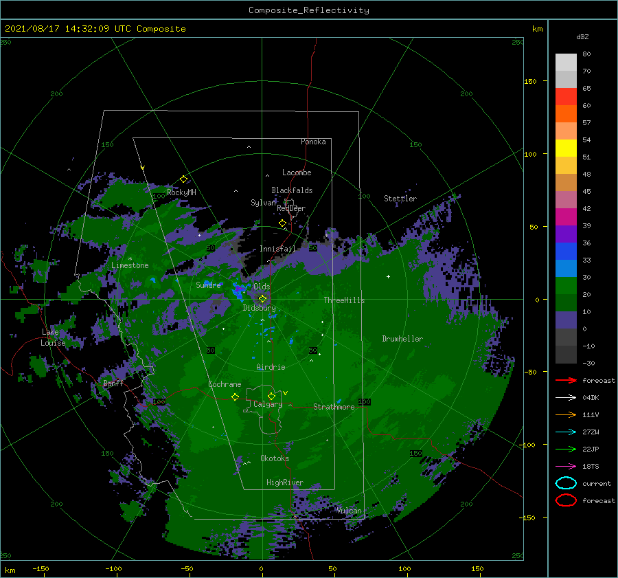
Task: Pick pink 42-45 dBZ swatch
Action: click(566, 199)
